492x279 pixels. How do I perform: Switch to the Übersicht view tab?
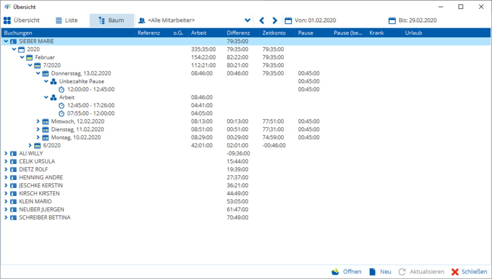click(22, 20)
